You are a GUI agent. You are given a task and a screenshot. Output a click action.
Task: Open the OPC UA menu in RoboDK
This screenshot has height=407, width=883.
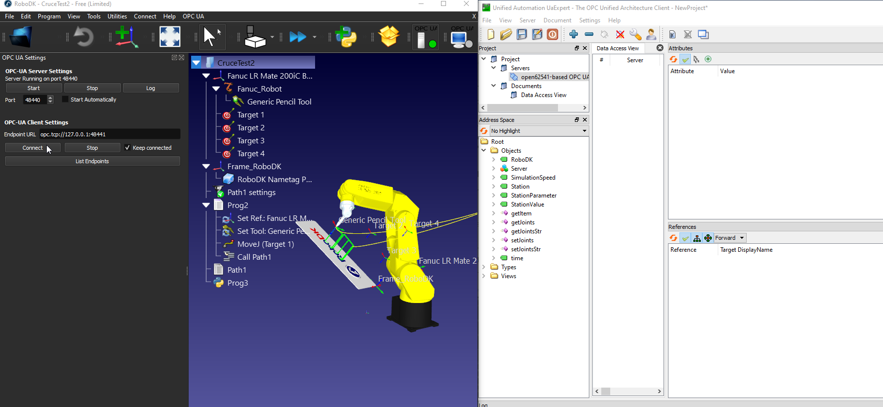pos(193,16)
